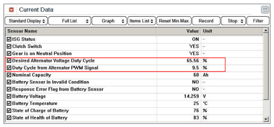Click the ON value for ISG Status
The width and height of the screenshot is (274, 127).
tap(196, 39)
